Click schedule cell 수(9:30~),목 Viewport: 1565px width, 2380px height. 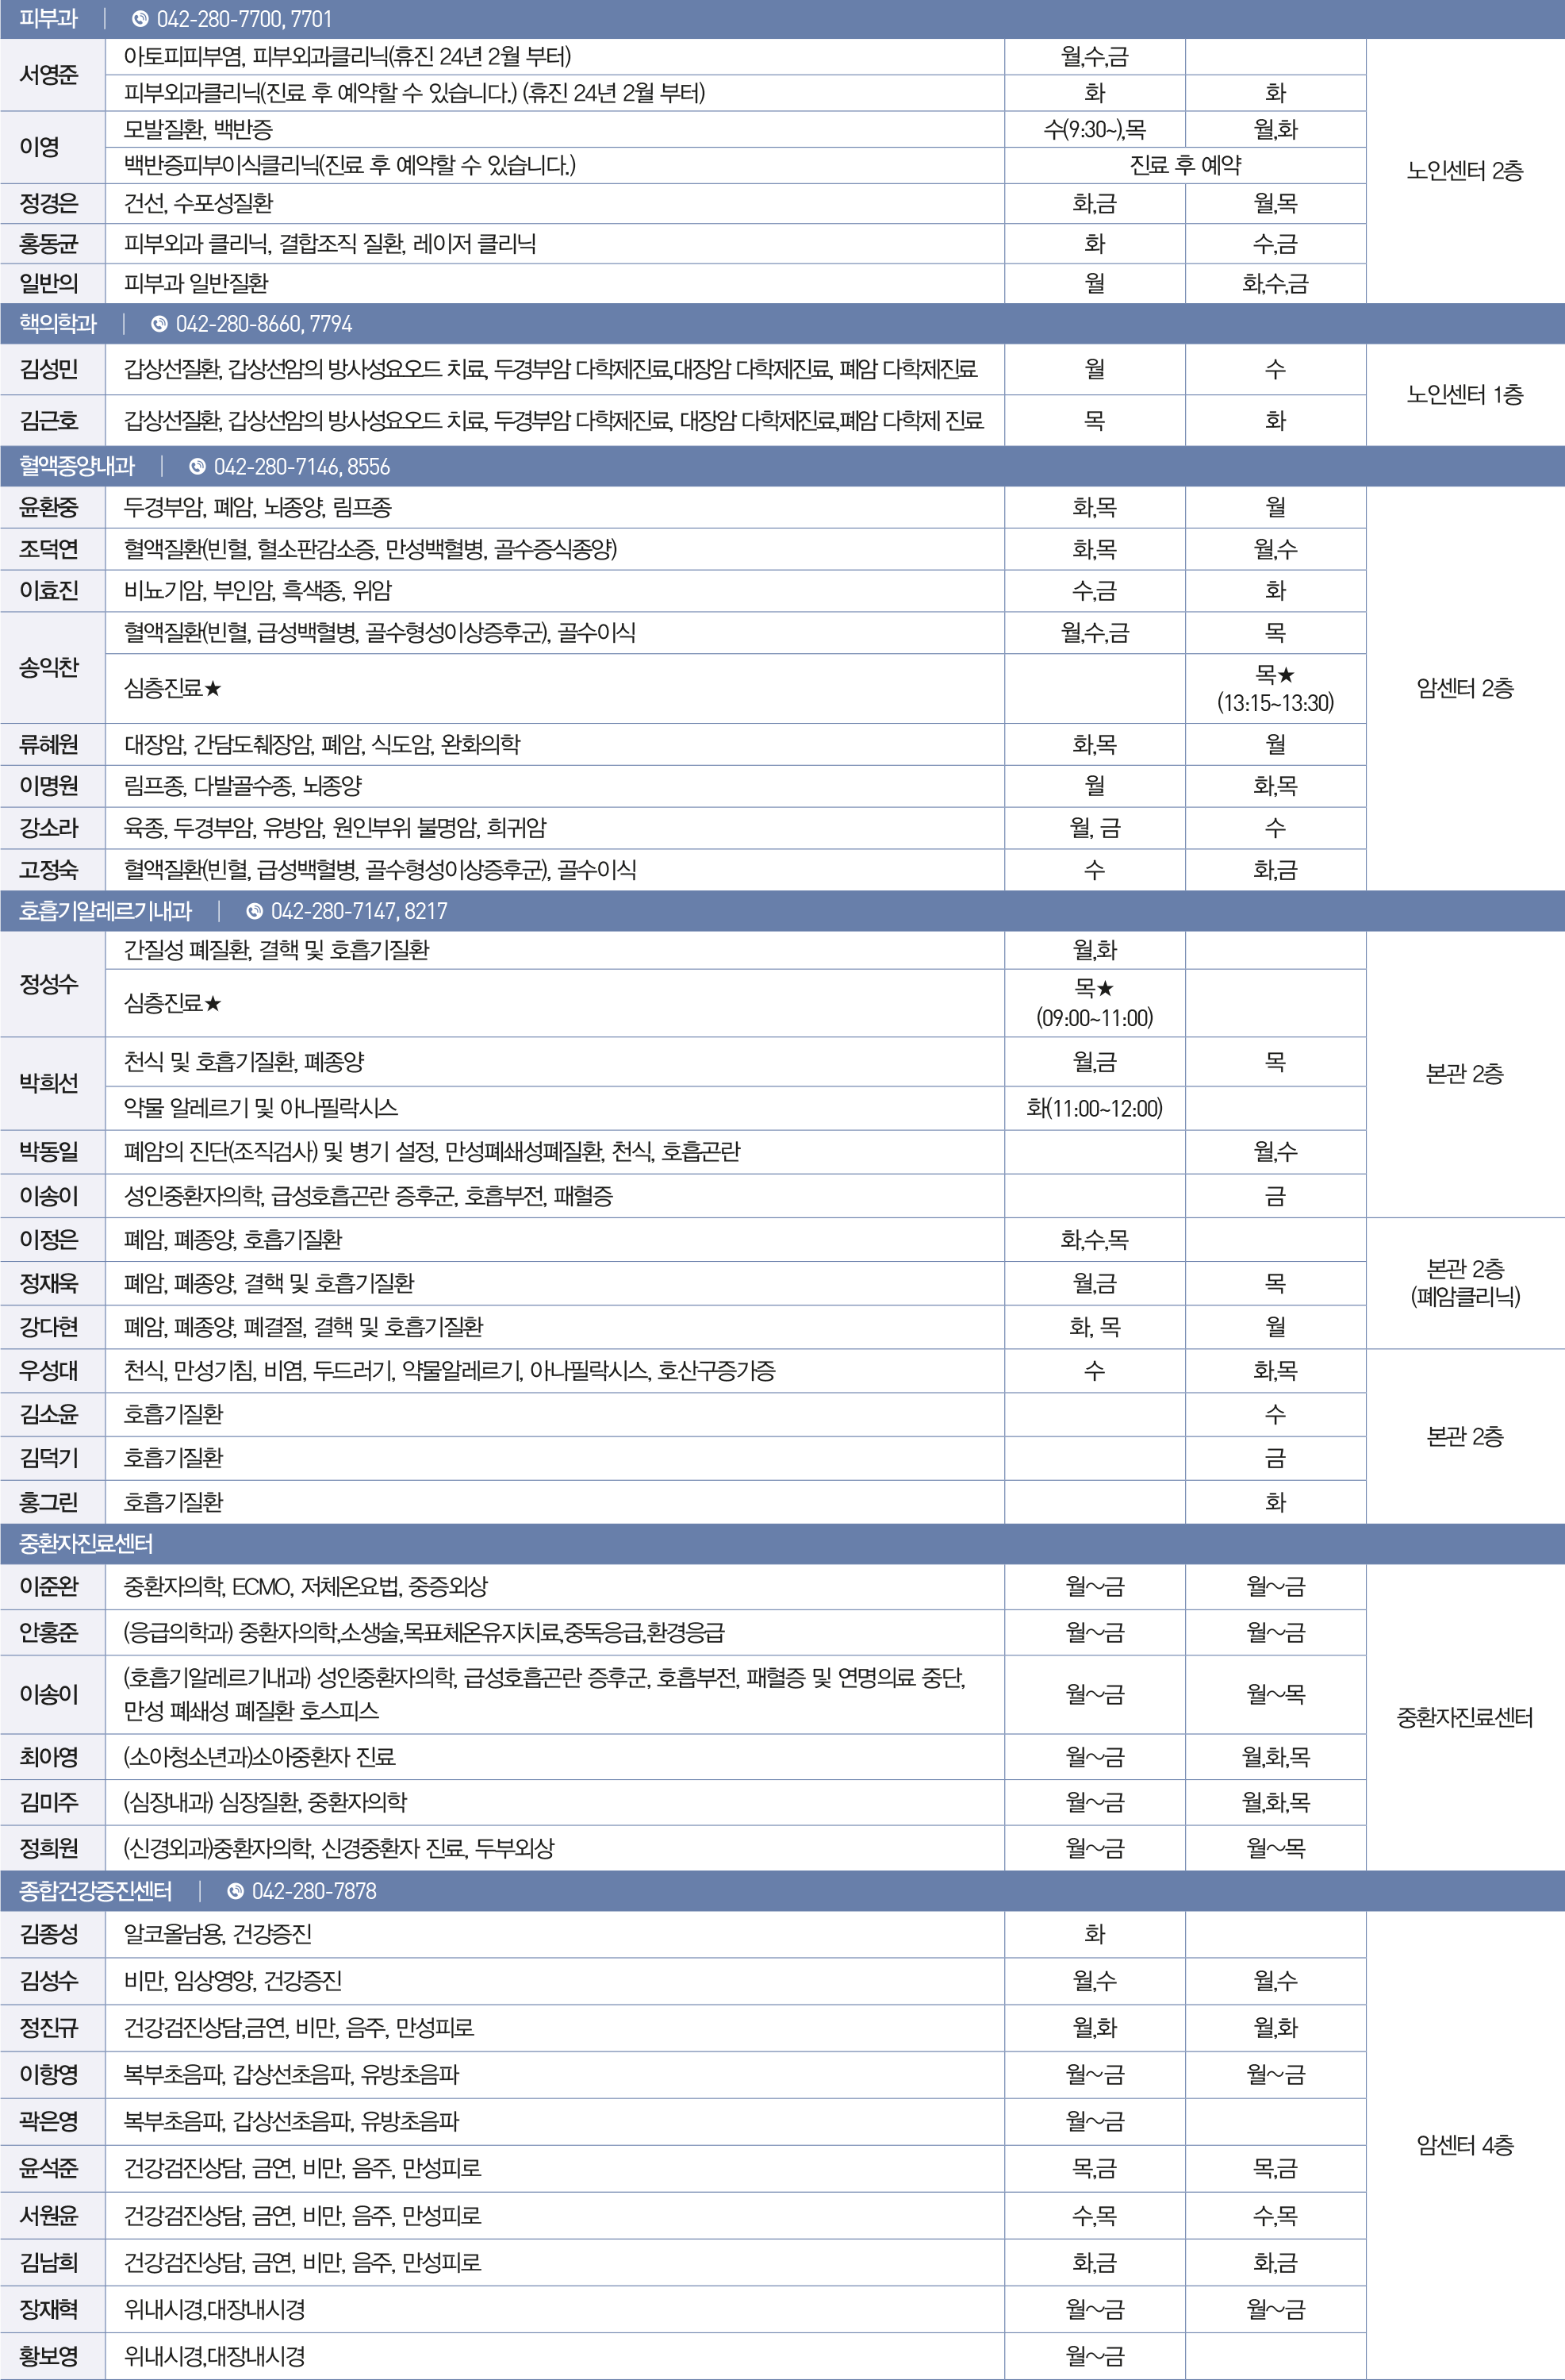(x=1095, y=129)
